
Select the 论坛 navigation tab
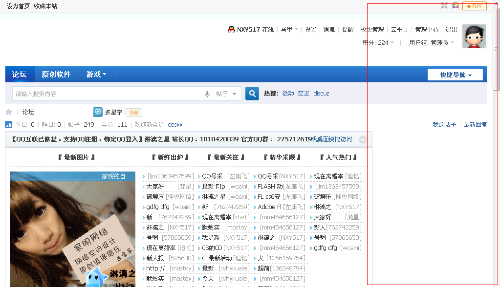pyautogui.click(x=20, y=75)
